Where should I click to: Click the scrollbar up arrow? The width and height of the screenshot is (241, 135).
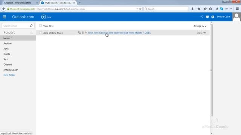211,23
